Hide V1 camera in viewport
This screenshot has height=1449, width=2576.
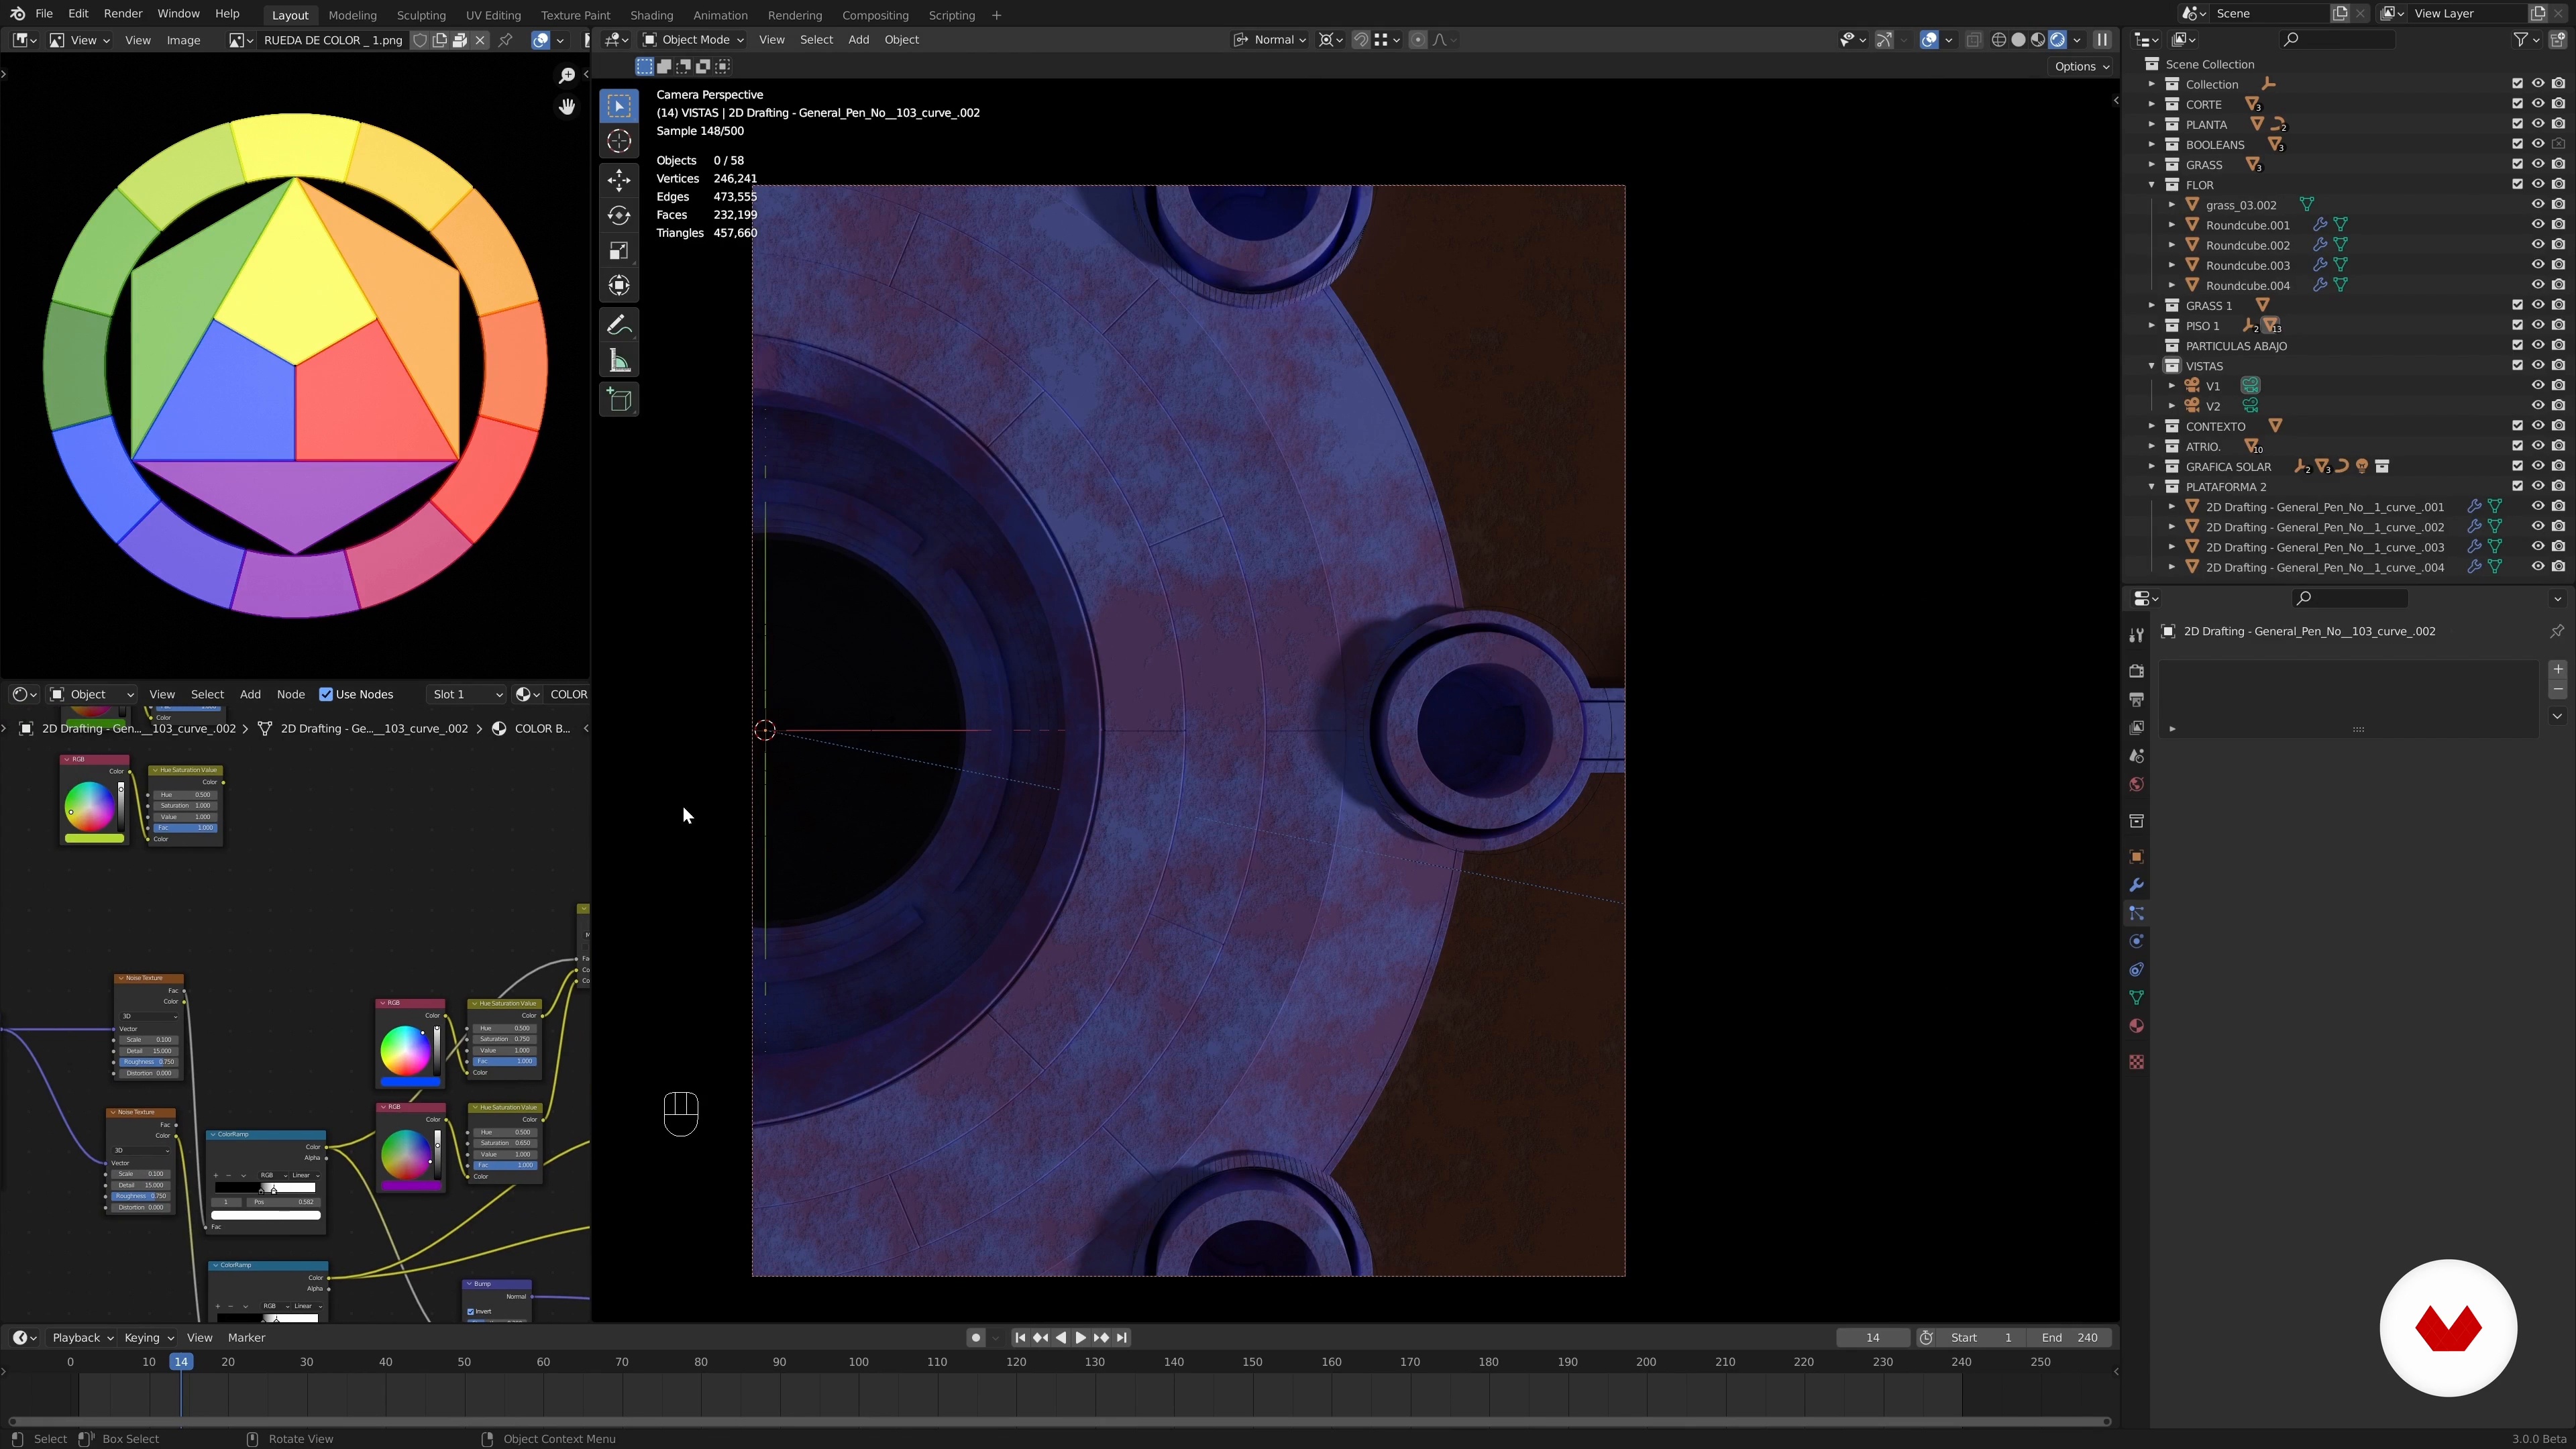click(2537, 386)
